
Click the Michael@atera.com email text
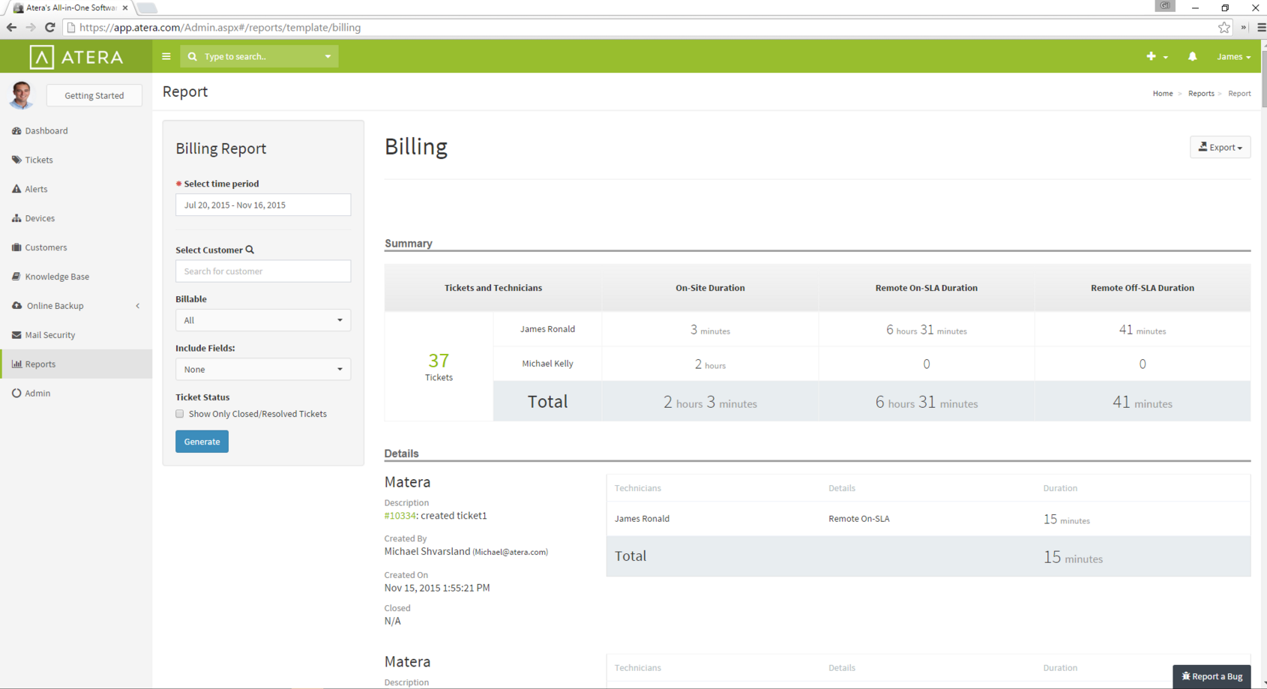coord(510,552)
